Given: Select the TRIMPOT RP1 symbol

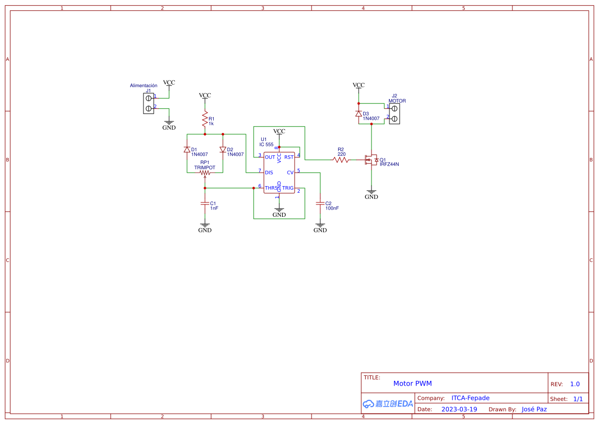Looking at the screenshot, I should (204, 172).
